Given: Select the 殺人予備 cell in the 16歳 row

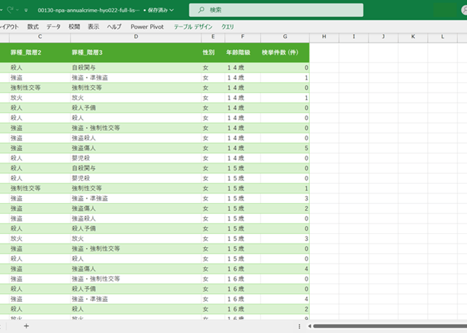Looking at the screenshot, I should (136, 289).
